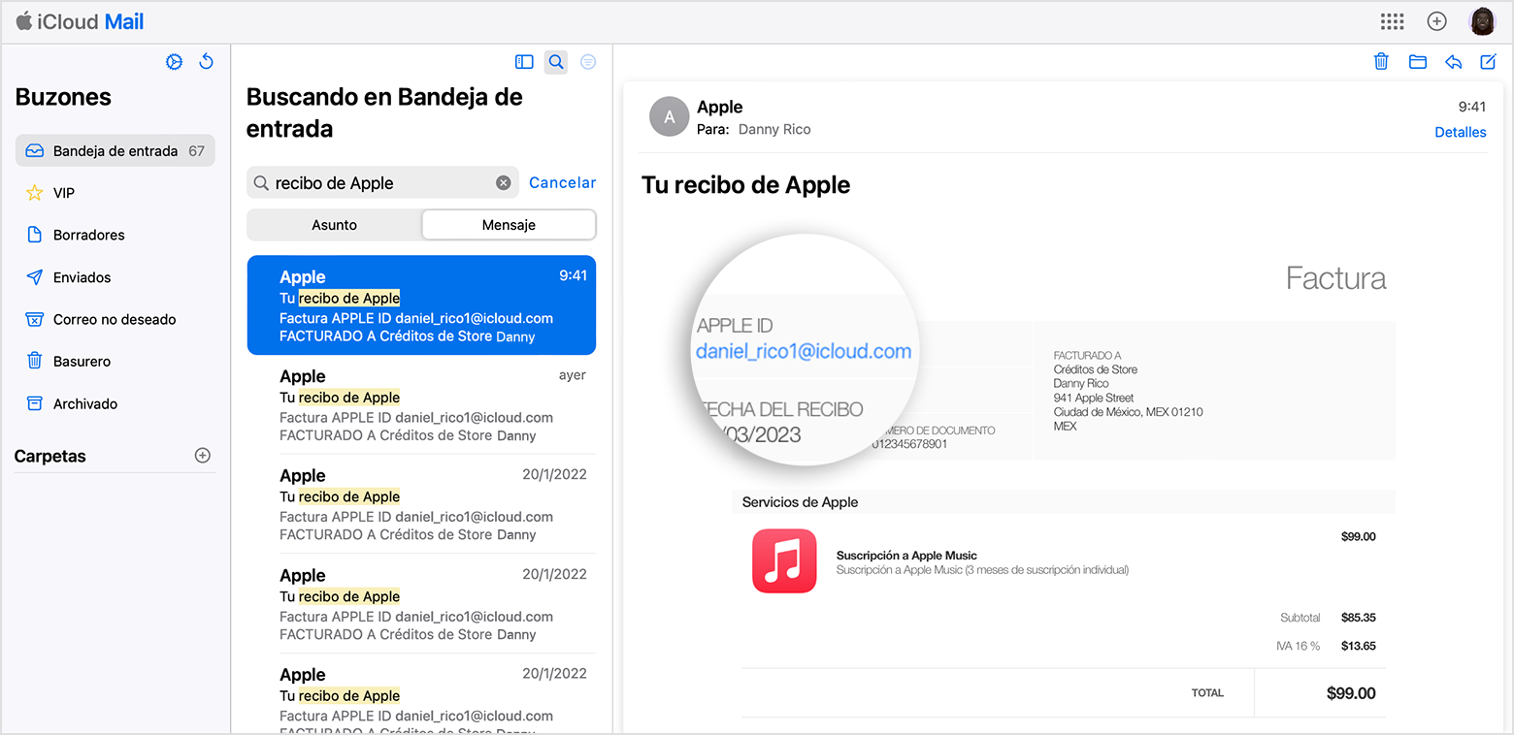Switch to the Asunto search tab

tap(335, 225)
